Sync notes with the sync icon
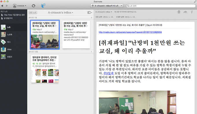The image size is (197, 114). coord(34,6)
